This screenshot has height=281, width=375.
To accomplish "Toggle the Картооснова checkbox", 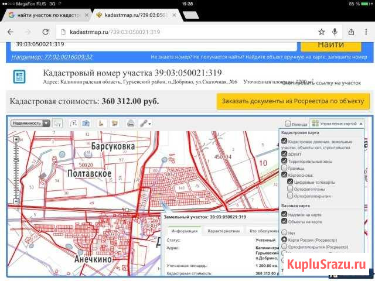I will coord(284,174).
